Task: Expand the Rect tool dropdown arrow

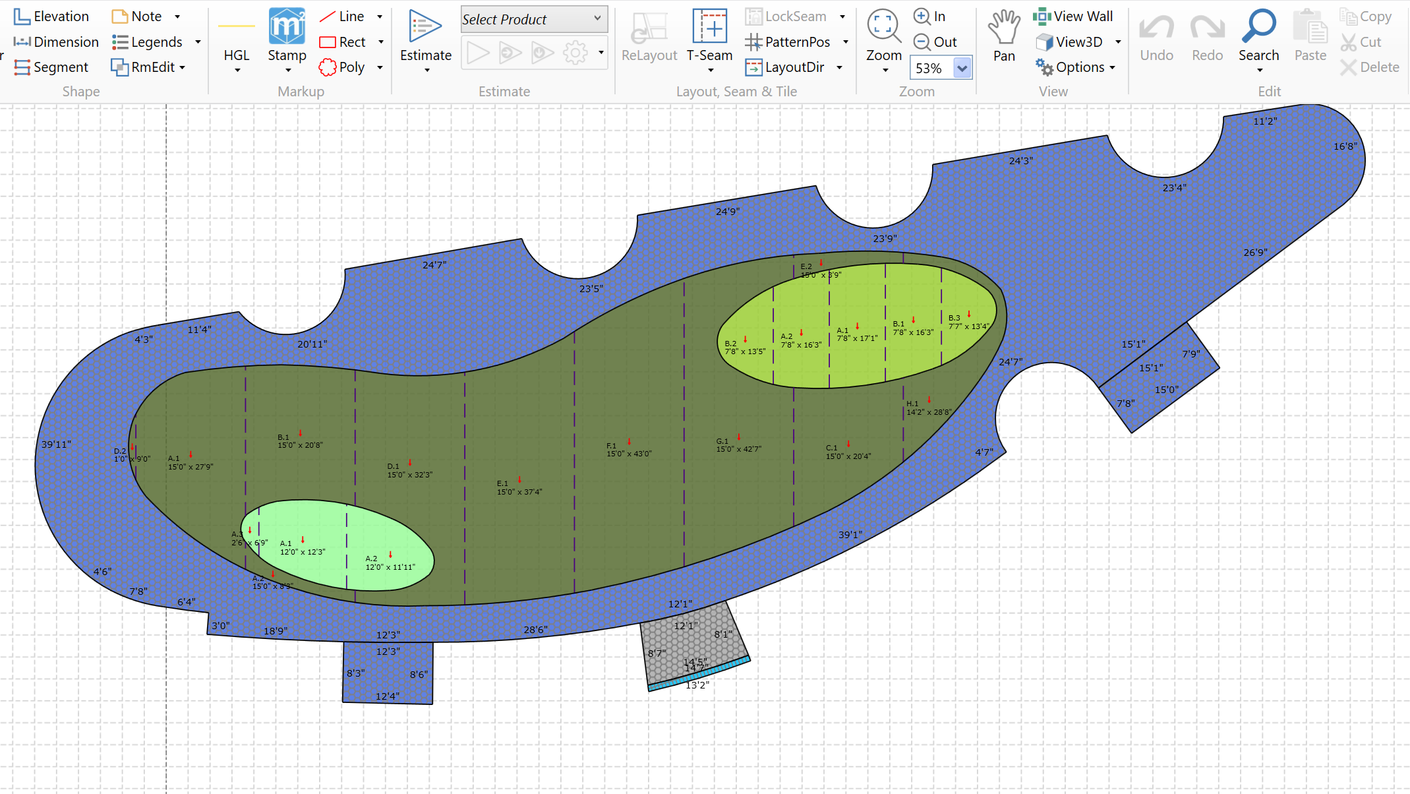Action: click(380, 42)
